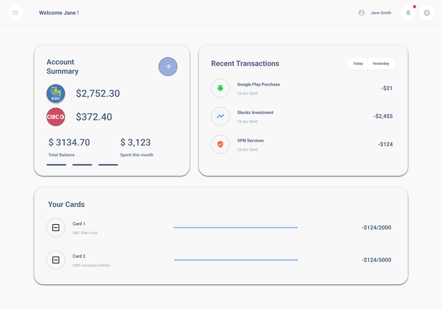442x309 pixels.
Task: Click the Welcome Jane ! greeting
Action: click(59, 13)
